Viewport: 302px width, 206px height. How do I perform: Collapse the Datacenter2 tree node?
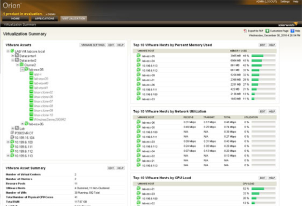13,60
